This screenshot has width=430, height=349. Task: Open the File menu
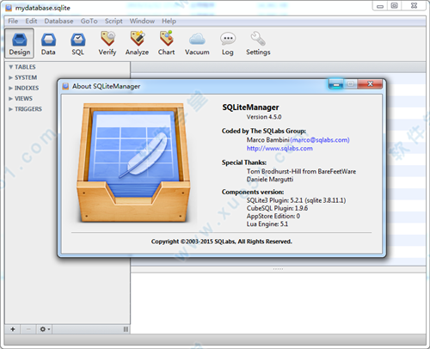(x=13, y=21)
